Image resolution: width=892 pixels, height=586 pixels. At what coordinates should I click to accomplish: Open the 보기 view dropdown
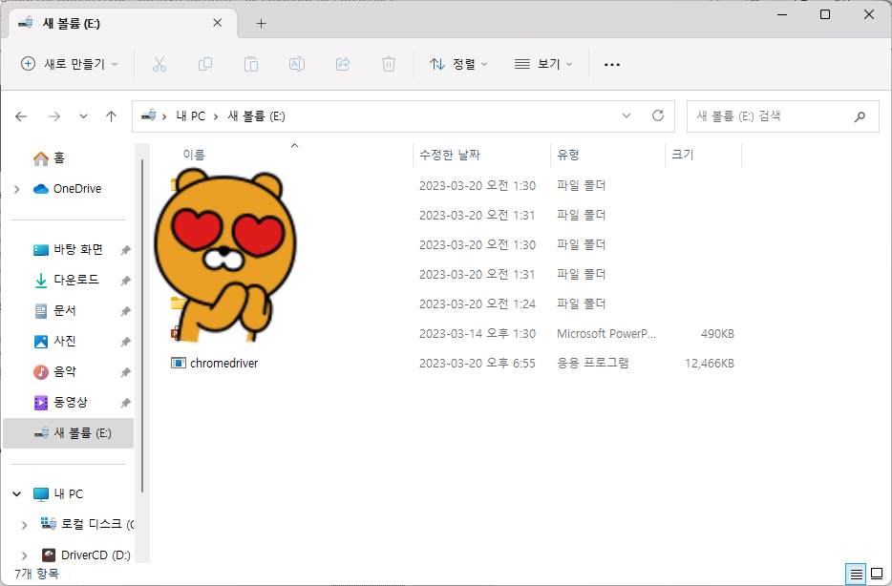[542, 64]
